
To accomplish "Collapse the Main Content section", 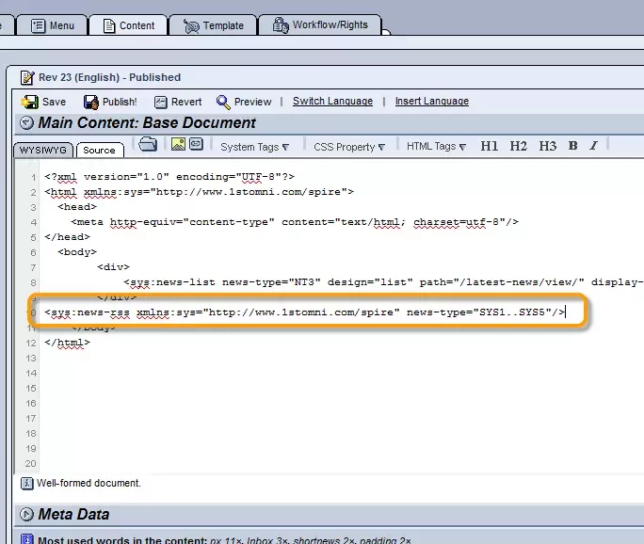I will pyautogui.click(x=26, y=122).
